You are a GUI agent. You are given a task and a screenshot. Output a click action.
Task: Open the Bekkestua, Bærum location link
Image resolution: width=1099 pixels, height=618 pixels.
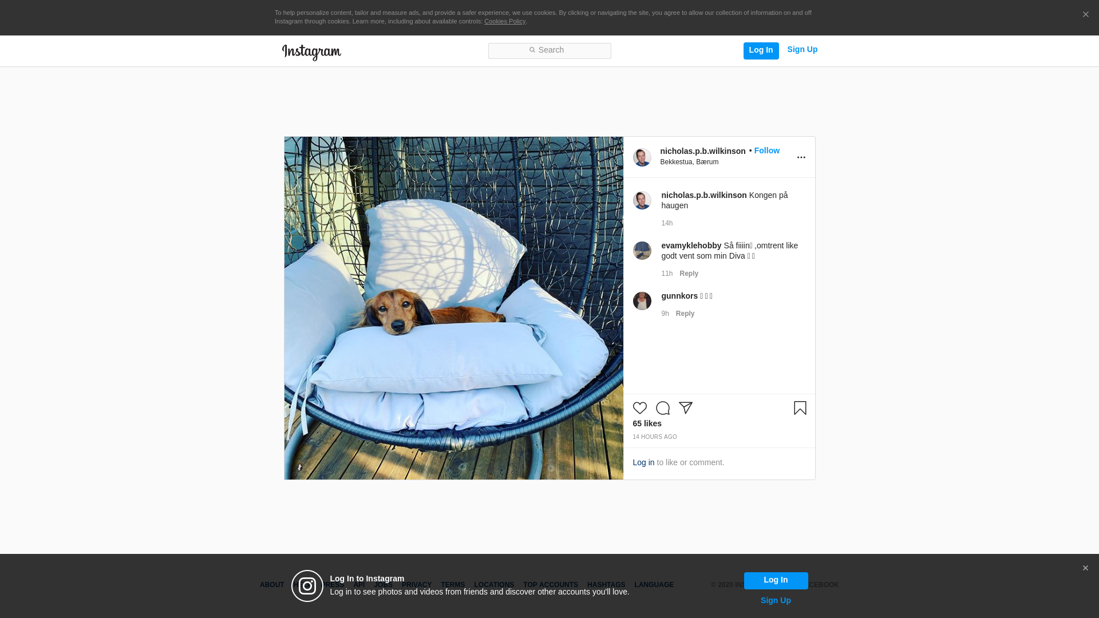(689, 162)
